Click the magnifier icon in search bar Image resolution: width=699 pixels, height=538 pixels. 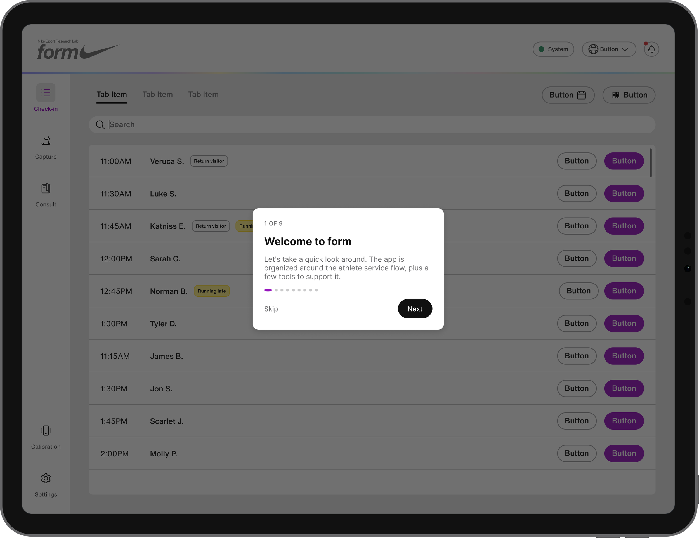100,124
